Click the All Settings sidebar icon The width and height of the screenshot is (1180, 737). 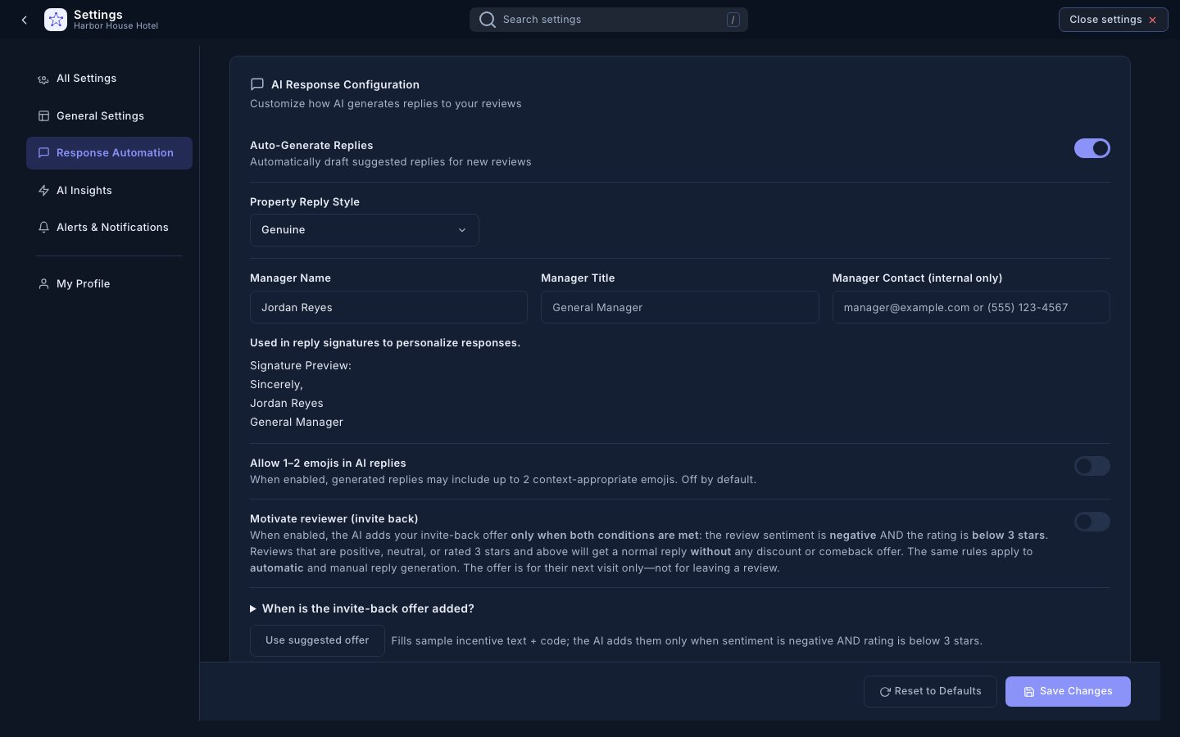tap(43, 79)
